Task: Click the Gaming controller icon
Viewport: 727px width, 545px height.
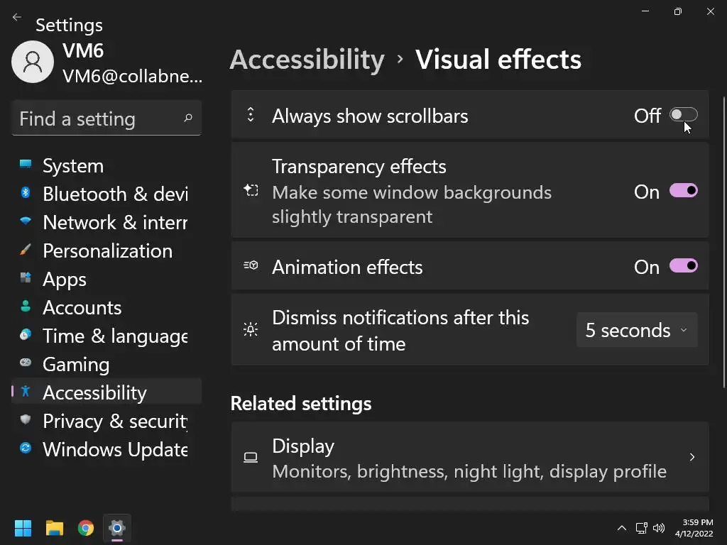Action: coord(26,363)
